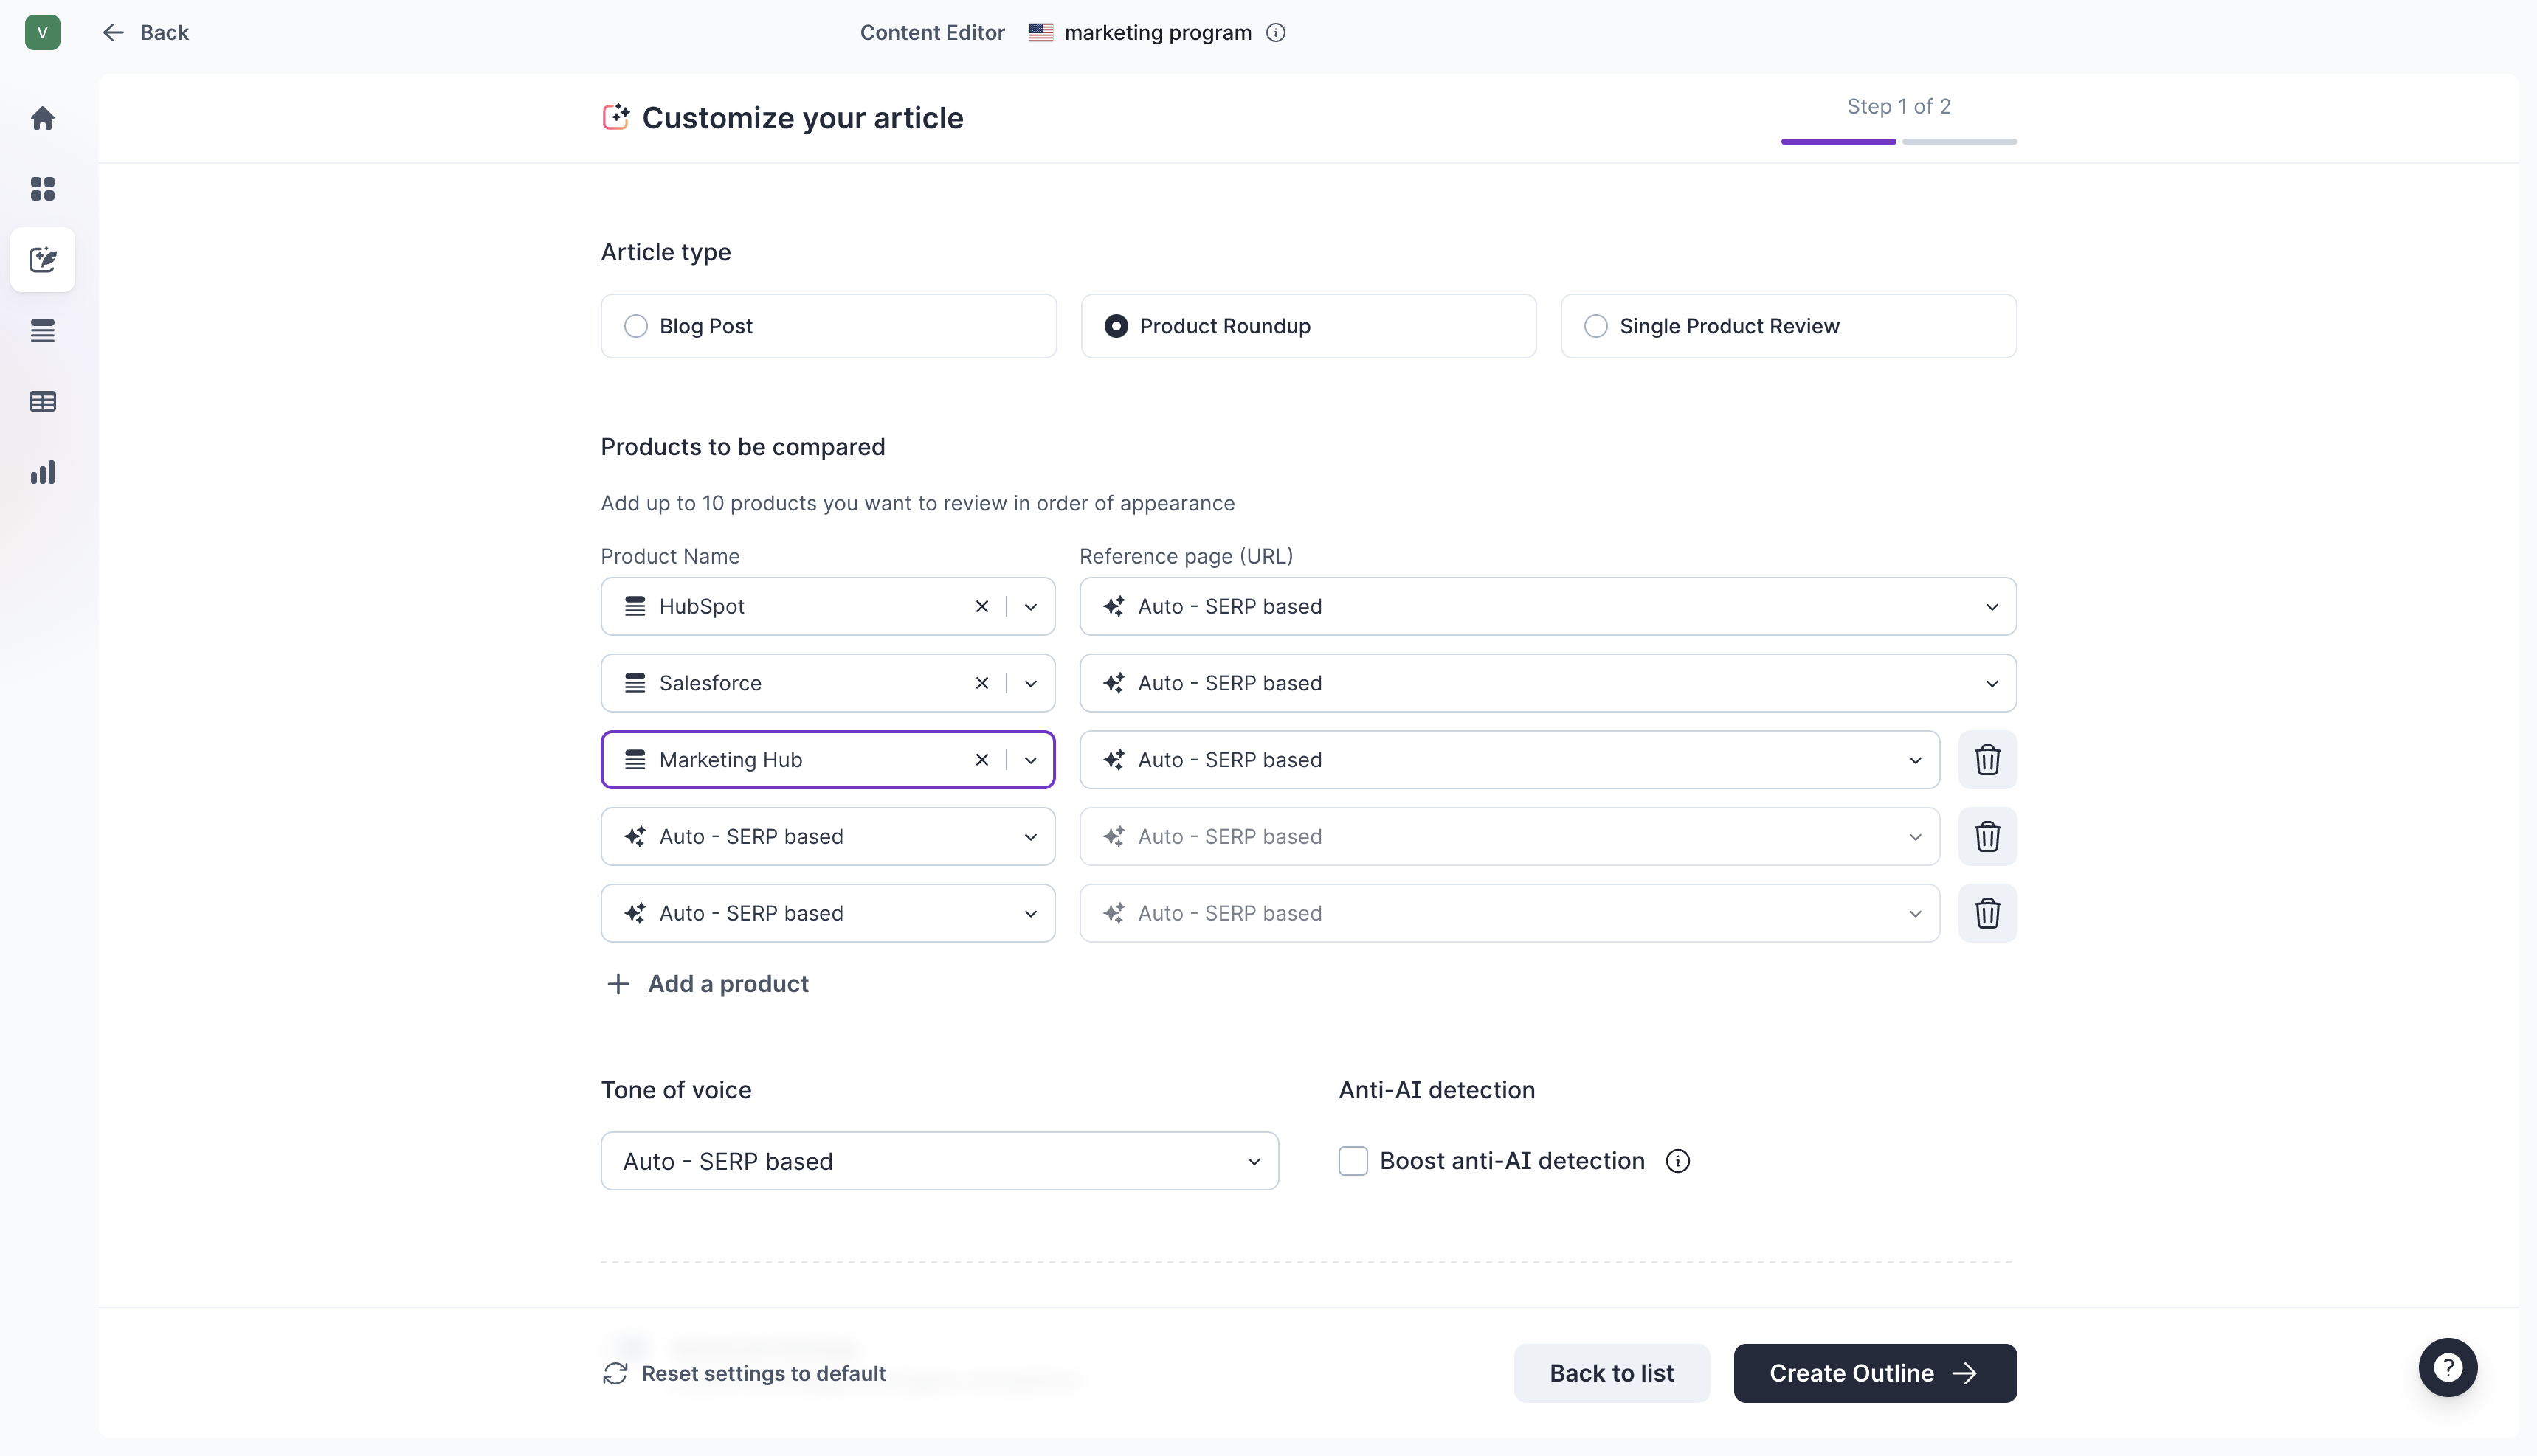The height and width of the screenshot is (1456, 2537).
Task: Open the stacked lines list sidebar item
Action: tap(42, 330)
